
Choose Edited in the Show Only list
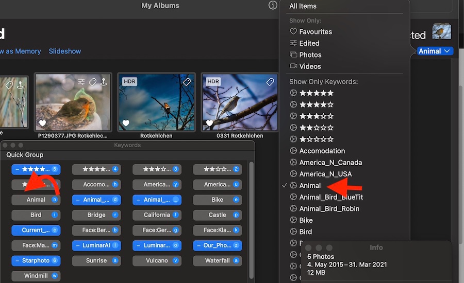pyautogui.click(x=309, y=43)
